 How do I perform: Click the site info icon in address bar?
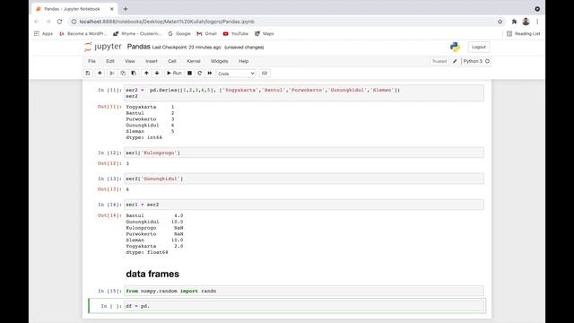coord(74,22)
